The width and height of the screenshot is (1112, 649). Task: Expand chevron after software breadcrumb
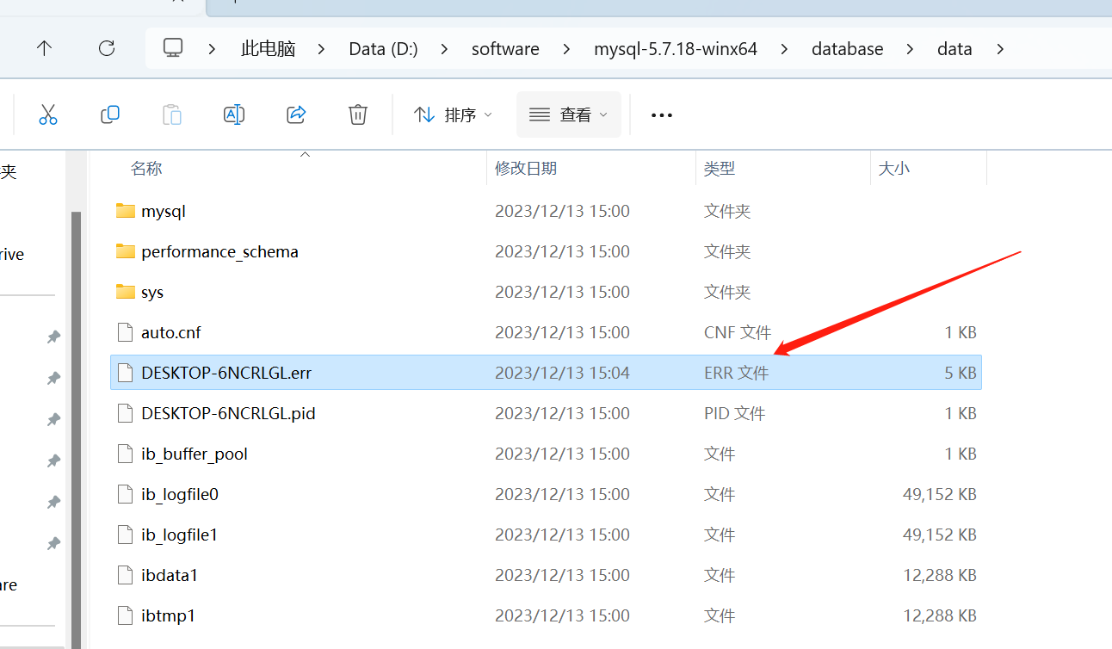pyautogui.click(x=566, y=49)
